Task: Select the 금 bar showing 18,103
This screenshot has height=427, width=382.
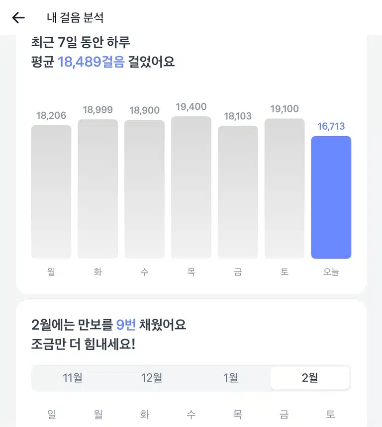Action: click(x=238, y=192)
